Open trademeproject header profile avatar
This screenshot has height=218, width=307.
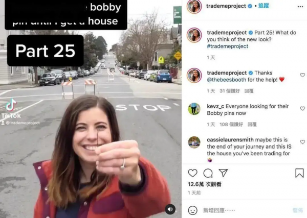[194, 7]
